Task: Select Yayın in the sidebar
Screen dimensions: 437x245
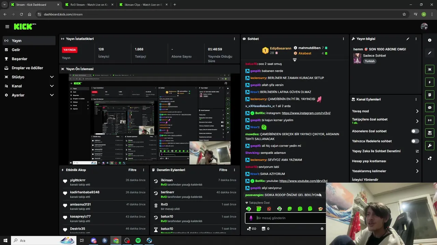Action: 29,40
